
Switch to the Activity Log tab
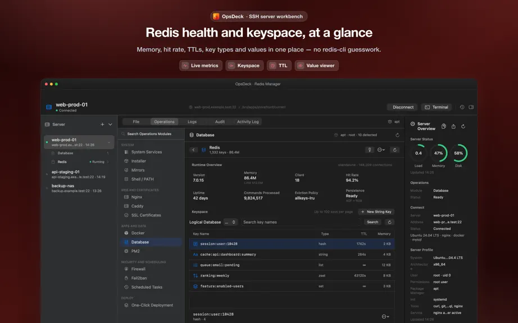248,122
